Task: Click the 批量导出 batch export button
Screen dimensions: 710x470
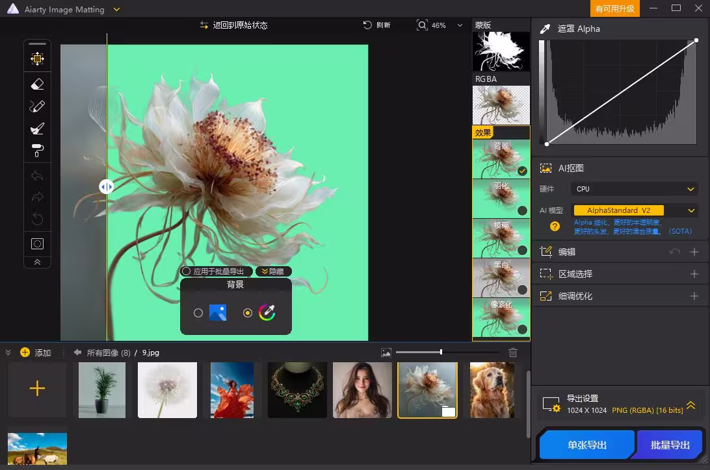Action: (x=669, y=445)
